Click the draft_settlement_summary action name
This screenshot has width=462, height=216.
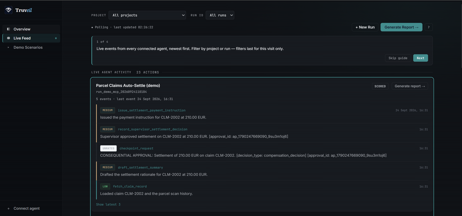click(140, 168)
